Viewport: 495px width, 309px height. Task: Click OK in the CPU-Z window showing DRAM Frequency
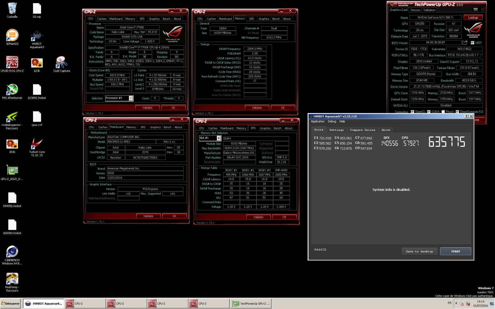(x=283, y=108)
